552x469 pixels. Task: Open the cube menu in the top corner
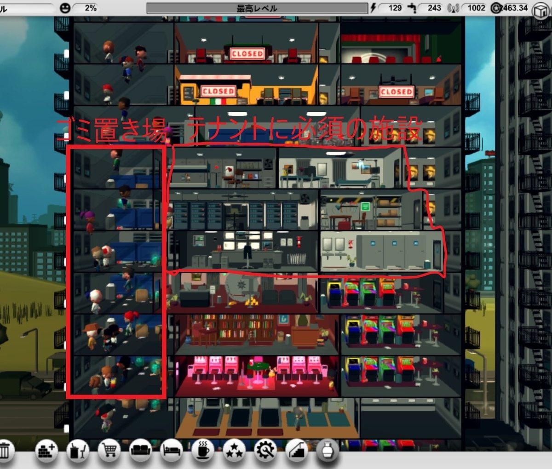[540, 11]
